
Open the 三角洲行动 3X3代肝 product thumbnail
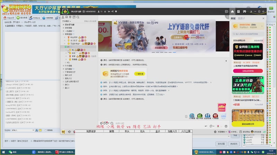point(248,85)
